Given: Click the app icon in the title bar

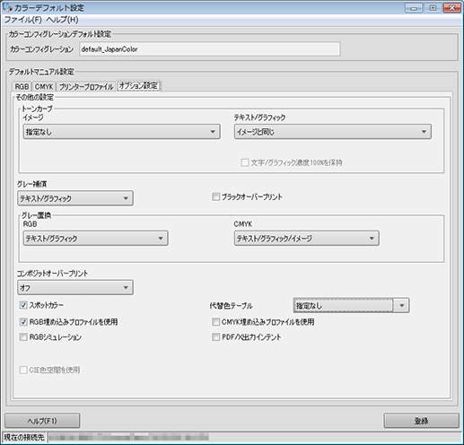Looking at the screenshot, I should pyautogui.click(x=7, y=7).
